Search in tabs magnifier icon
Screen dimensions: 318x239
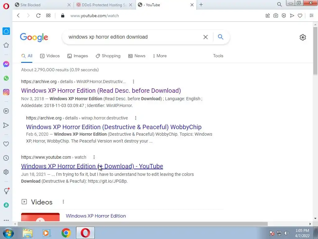tap(279, 4)
